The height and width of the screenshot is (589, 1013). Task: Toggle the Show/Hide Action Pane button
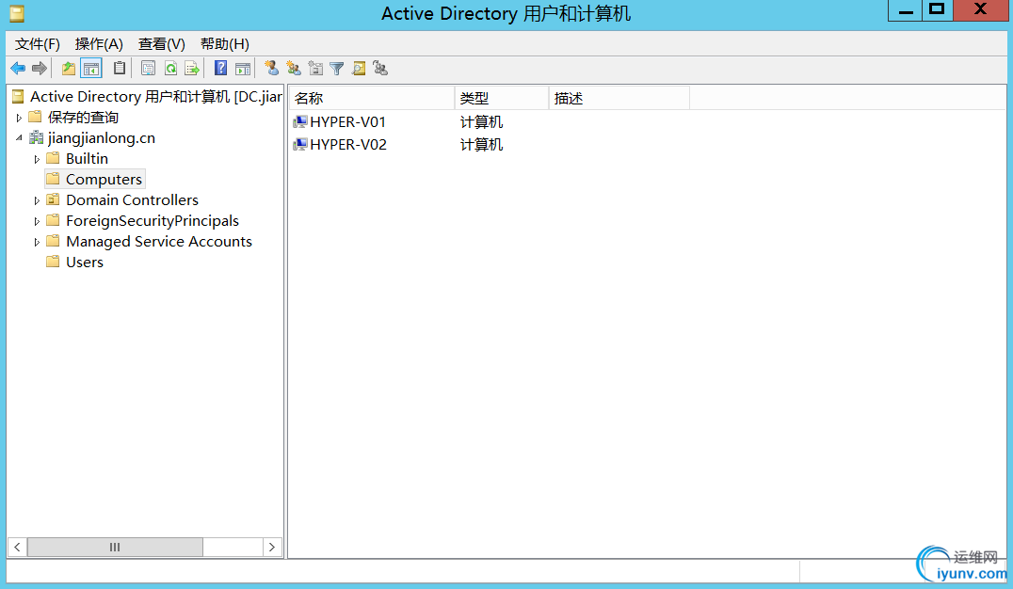[x=243, y=69]
